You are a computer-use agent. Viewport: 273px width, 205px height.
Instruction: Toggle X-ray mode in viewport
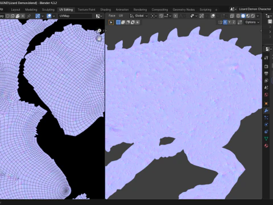[231, 16]
